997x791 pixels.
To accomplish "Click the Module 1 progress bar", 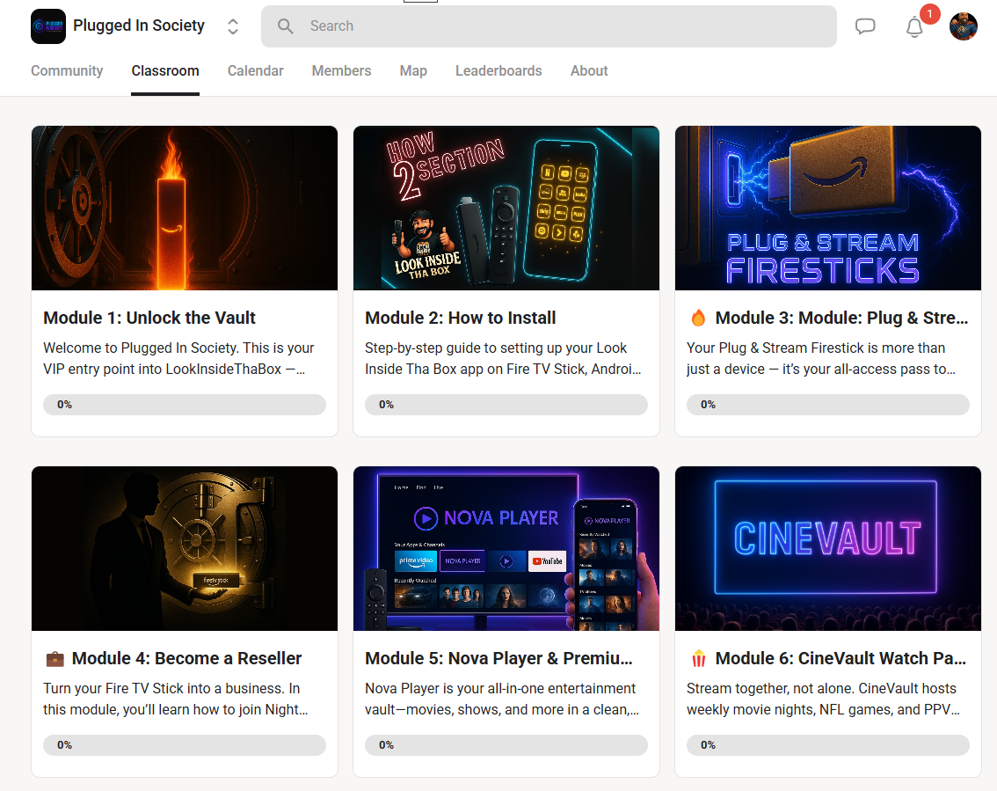I will [185, 405].
